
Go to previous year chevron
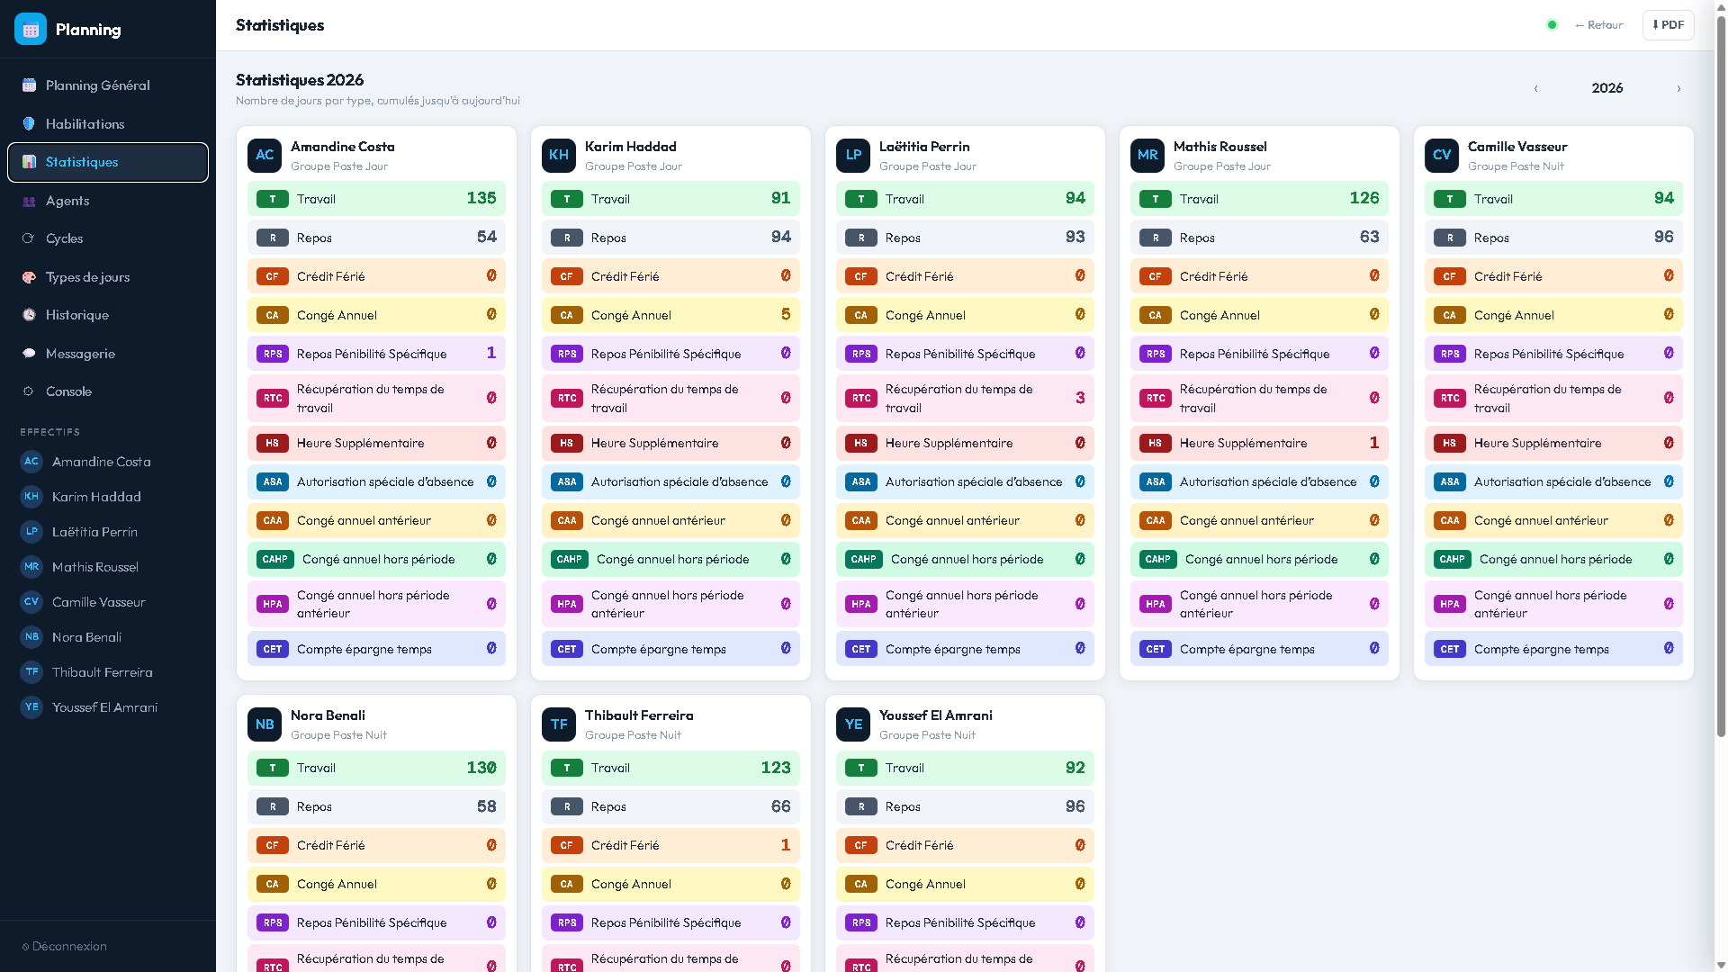[1536, 88]
